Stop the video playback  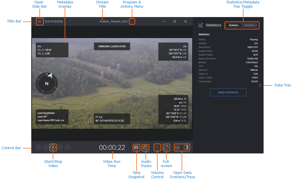click(x=53, y=147)
